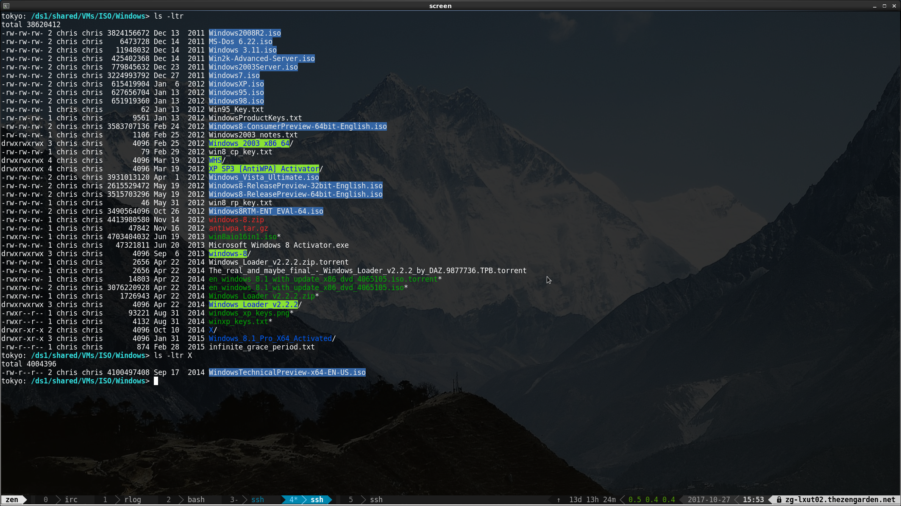Click the date 2017-10-27 in status bar
Image resolution: width=901 pixels, height=506 pixels.
click(x=709, y=500)
